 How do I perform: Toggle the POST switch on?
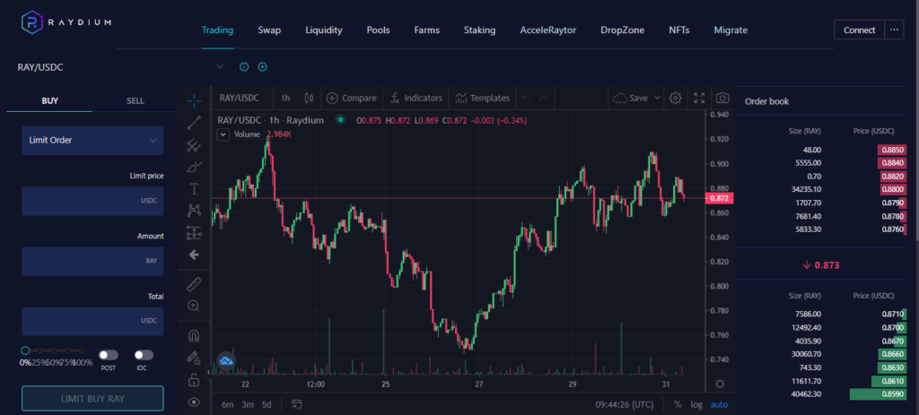point(109,355)
